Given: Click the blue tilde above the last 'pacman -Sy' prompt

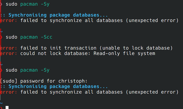Looking at the screenshot, I should 1,64.
